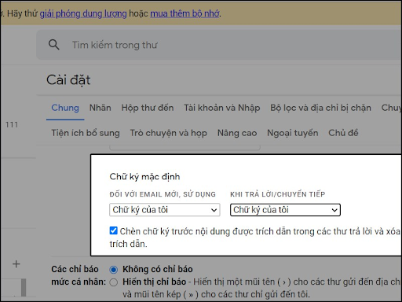Click the search magnifier icon
This screenshot has width=402, height=302.
54,45
